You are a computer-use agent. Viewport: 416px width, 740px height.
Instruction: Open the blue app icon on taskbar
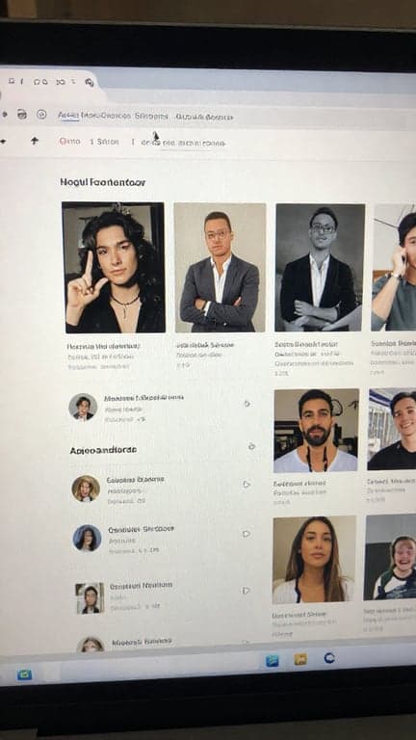(x=273, y=661)
